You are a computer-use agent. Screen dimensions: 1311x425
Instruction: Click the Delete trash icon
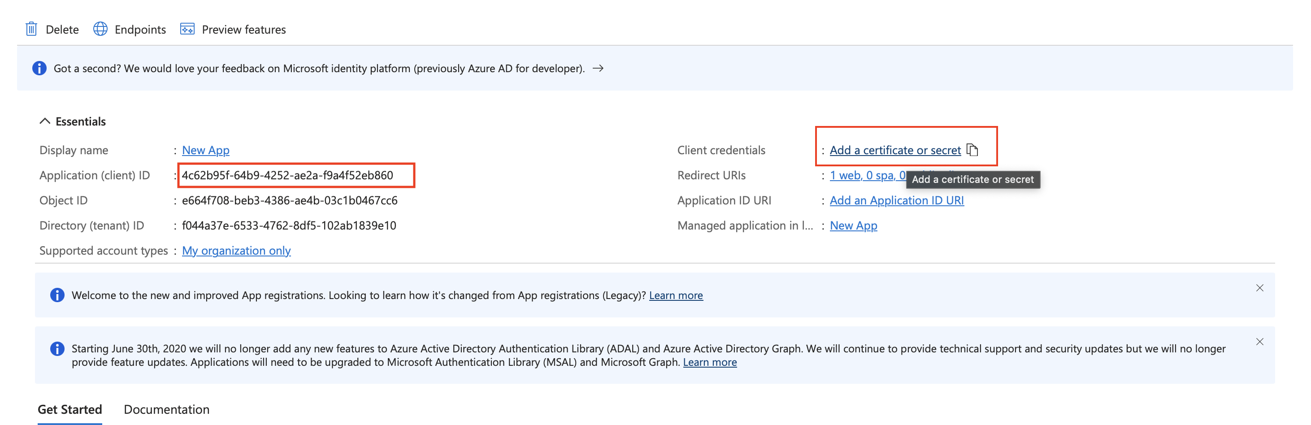31,29
